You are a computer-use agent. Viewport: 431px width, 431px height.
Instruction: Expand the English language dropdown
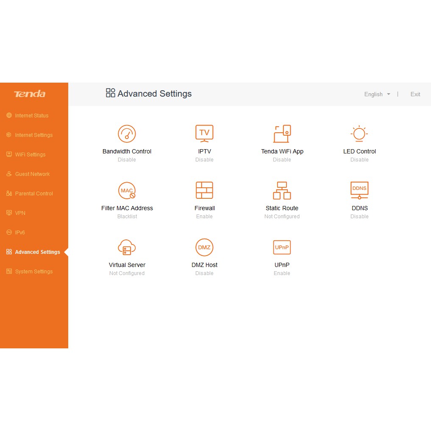pyautogui.click(x=377, y=94)
